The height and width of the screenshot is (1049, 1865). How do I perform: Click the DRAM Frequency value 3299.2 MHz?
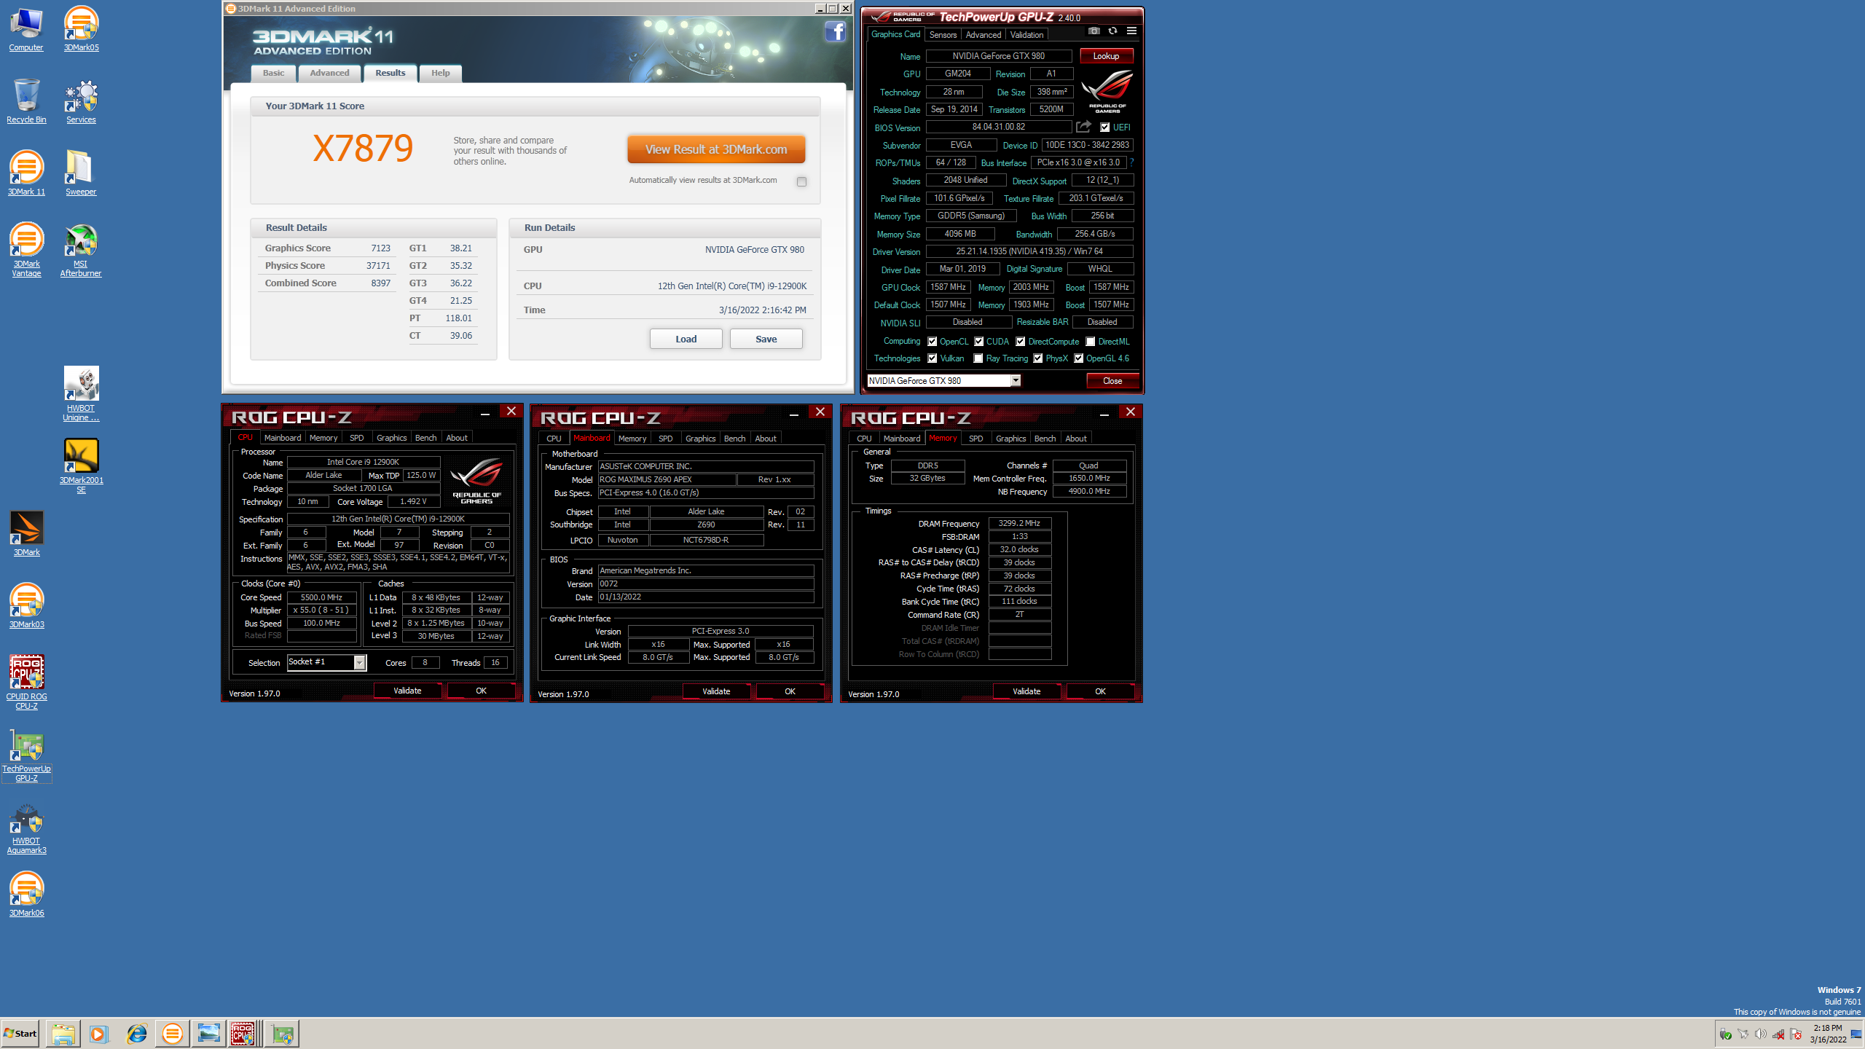(x=1019, y=523)
